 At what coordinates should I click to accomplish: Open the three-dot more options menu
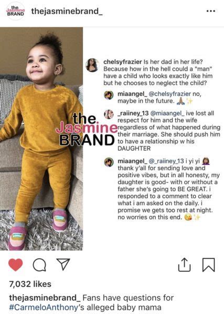click(211, 11)
